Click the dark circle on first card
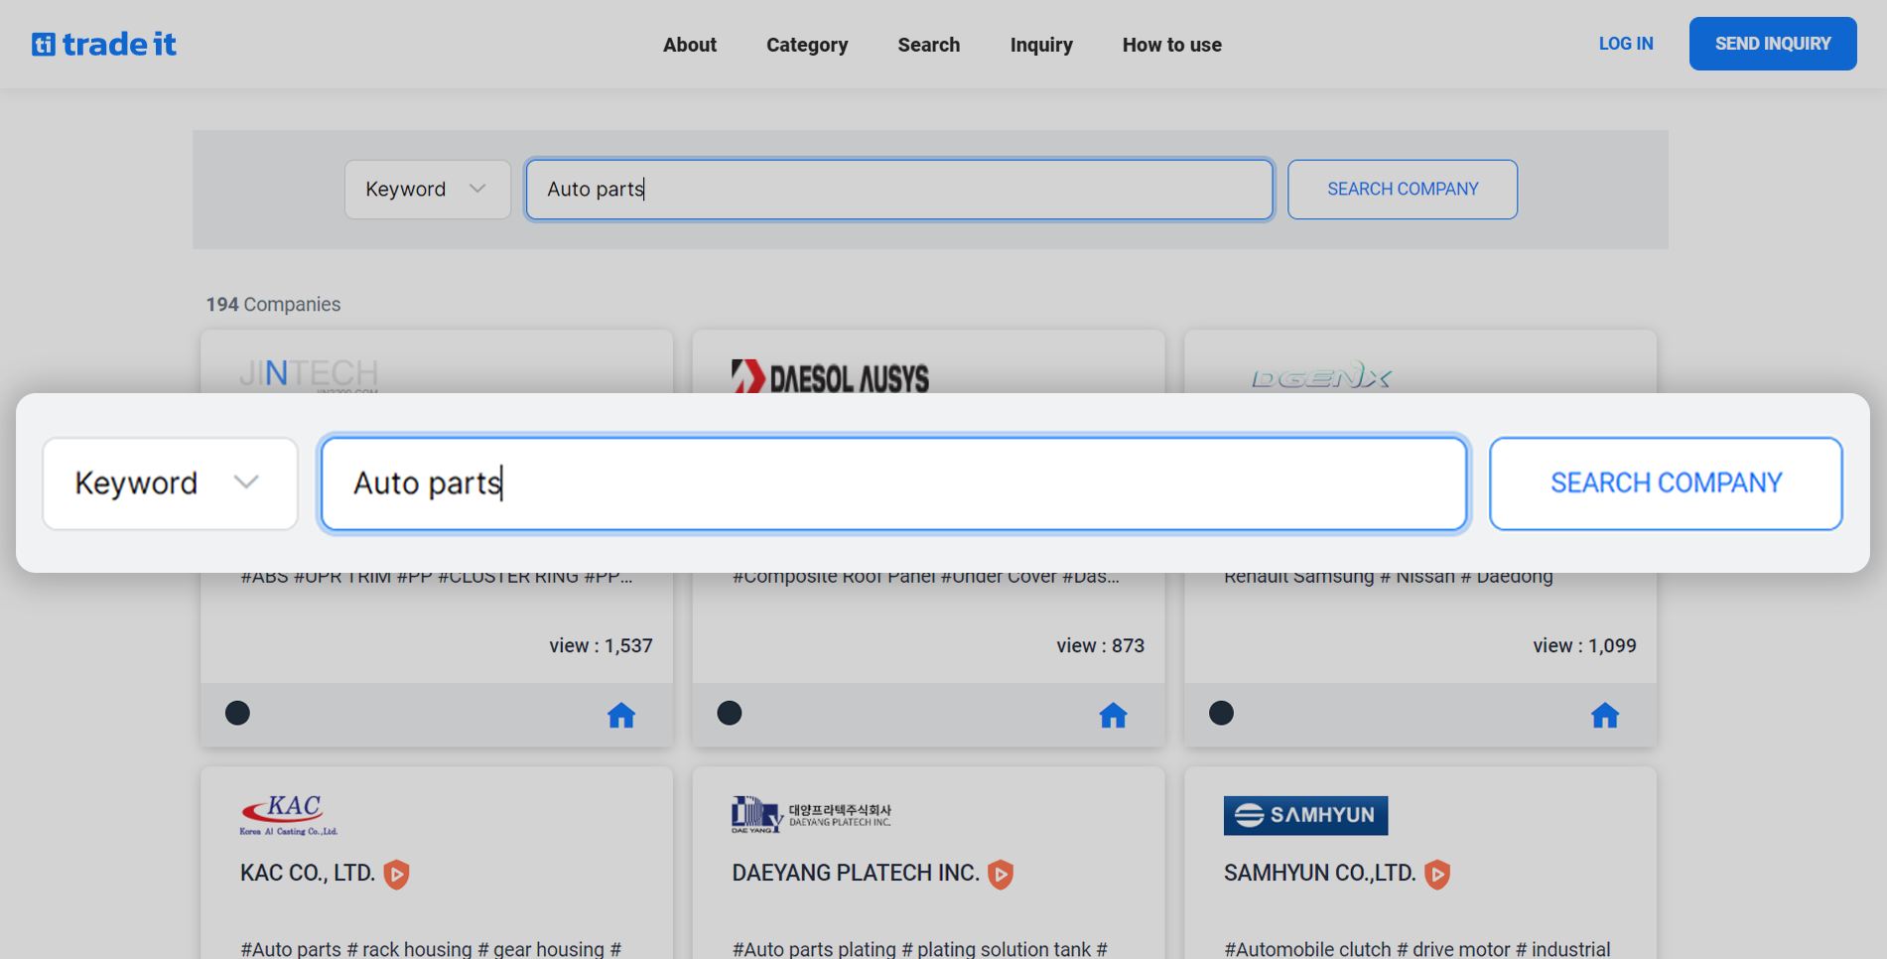The width and height of the screenshot is (1887, 959). click(237, 713)
